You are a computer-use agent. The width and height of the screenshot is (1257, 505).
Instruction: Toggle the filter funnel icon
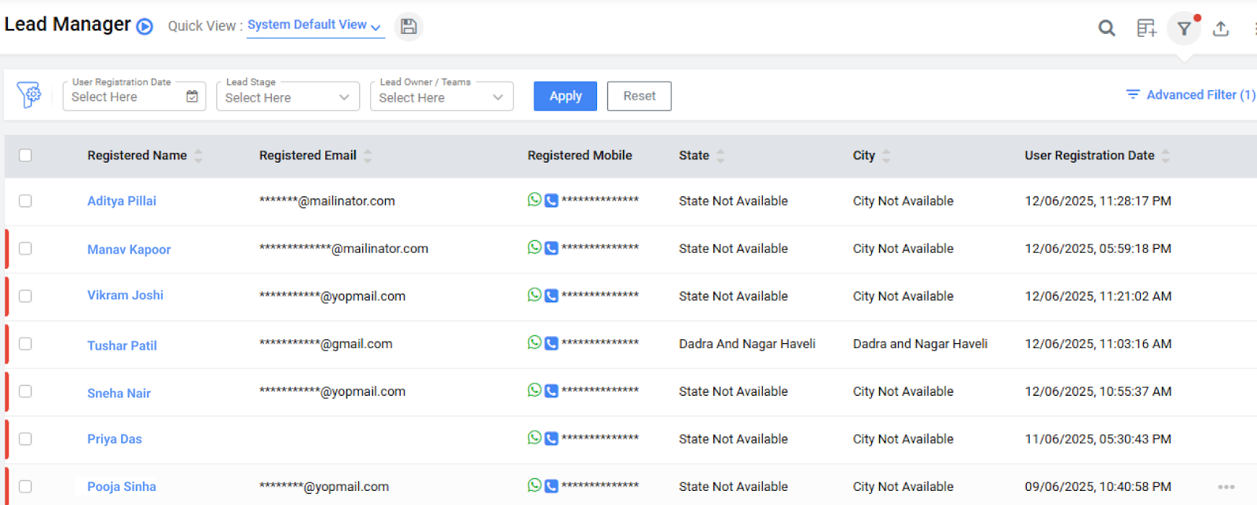(x=1184, y=29)
